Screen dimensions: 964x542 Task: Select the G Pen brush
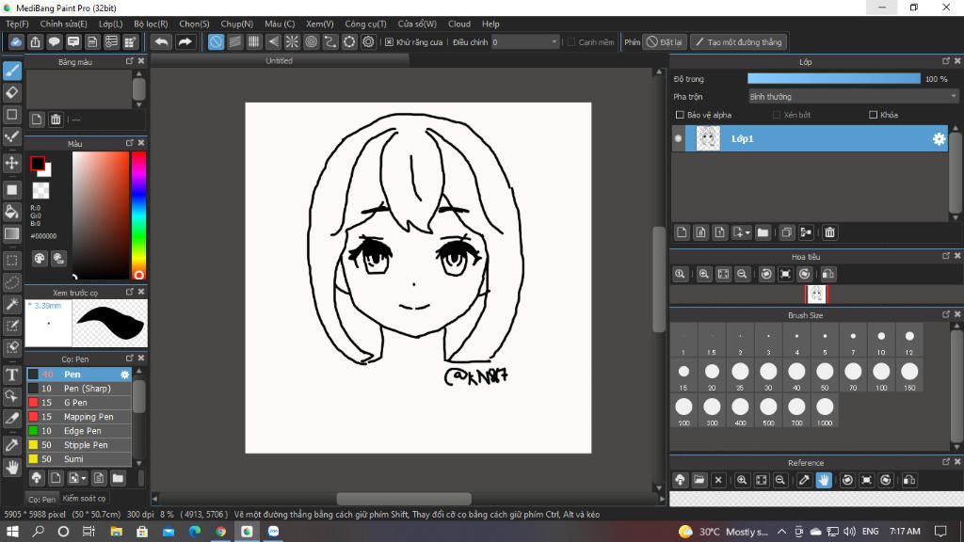point(79,403)
